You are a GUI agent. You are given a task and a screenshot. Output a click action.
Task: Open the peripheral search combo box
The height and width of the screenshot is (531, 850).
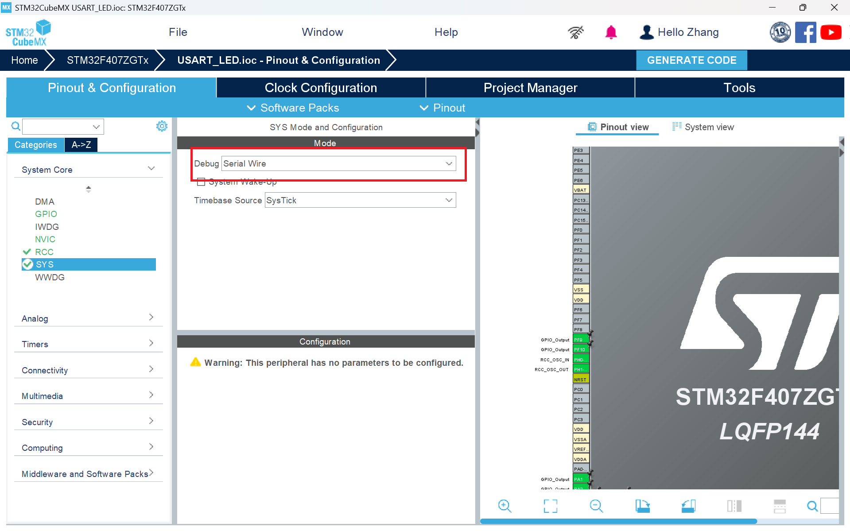63,127
